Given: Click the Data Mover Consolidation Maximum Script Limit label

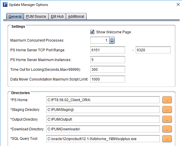Looking at the screenshot, I should [49, 79].
